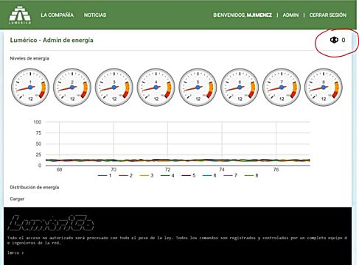359x265 pixels.
Task: Click the unauthorized access warning text in terminal
Action: (177, 240)
